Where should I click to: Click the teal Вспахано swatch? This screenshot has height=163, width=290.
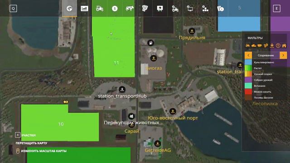tap(248, 86)
